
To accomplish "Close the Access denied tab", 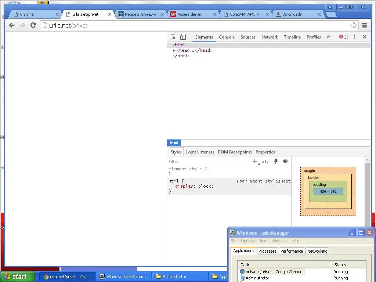I will click(x=214, y=14).
